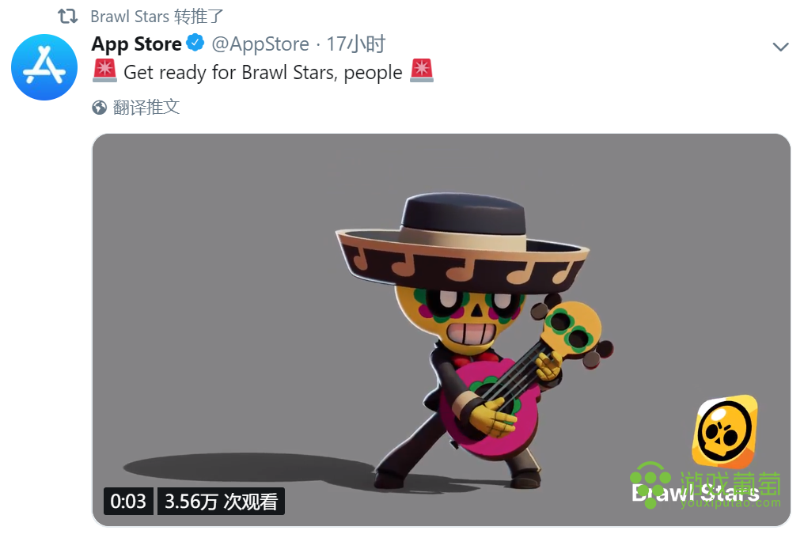The width and height of the screenshot is (804, 538).
Task: Click '翻译推文' to translate the tweet
Action: (x=146, y=108)
